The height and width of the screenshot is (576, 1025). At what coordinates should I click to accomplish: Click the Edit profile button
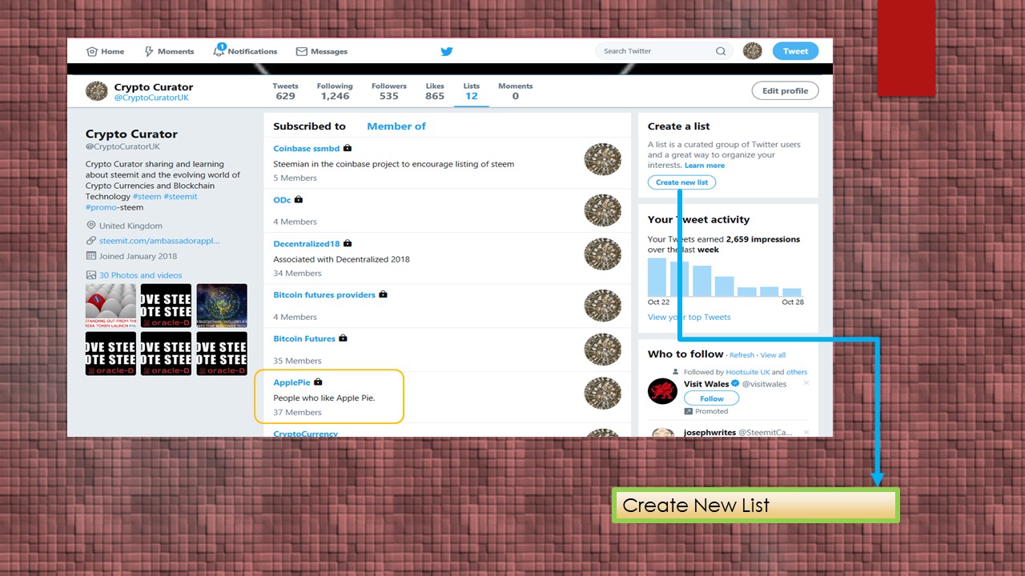pos(785,91)
